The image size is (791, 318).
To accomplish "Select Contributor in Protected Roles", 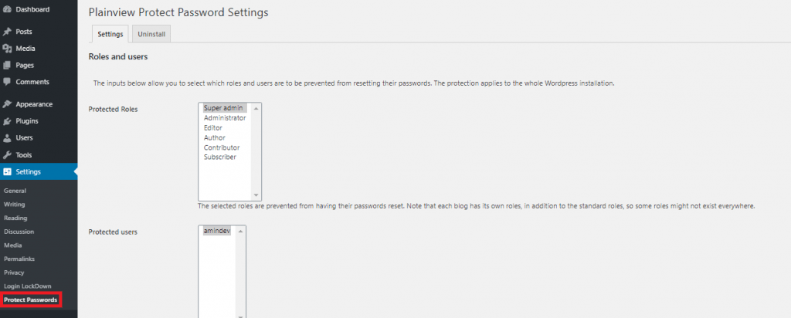I will 222,147.
